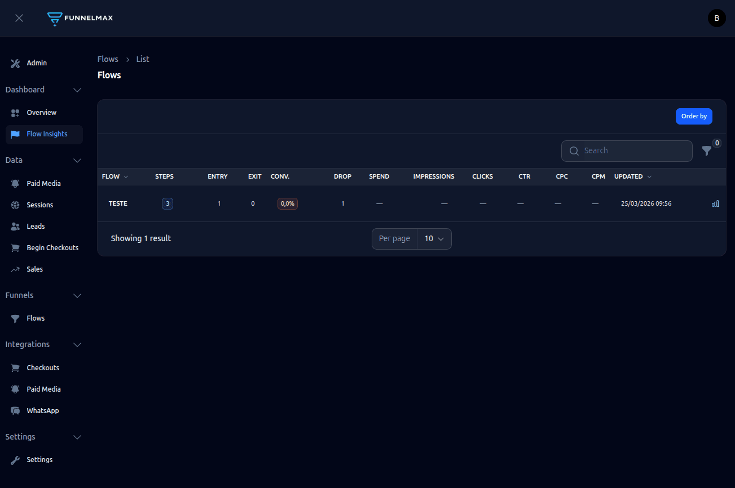Click the steps badge showing 3
735x488 pixels.
tap(167, 203)
